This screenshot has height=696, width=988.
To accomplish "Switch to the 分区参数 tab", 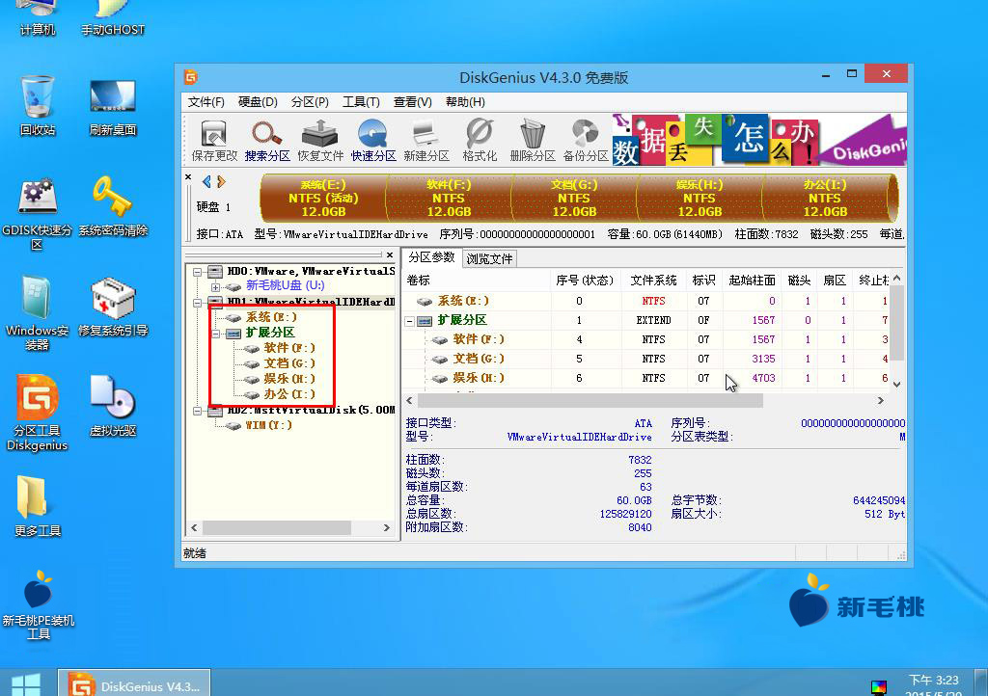I will (x=431, y=257).
